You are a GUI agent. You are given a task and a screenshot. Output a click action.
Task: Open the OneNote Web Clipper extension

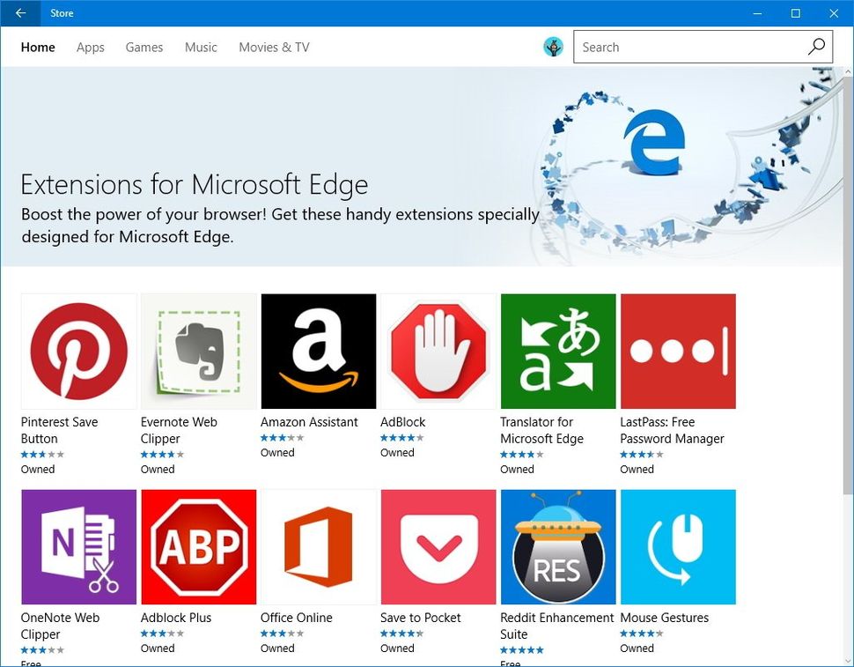click(x=78, y=546)
